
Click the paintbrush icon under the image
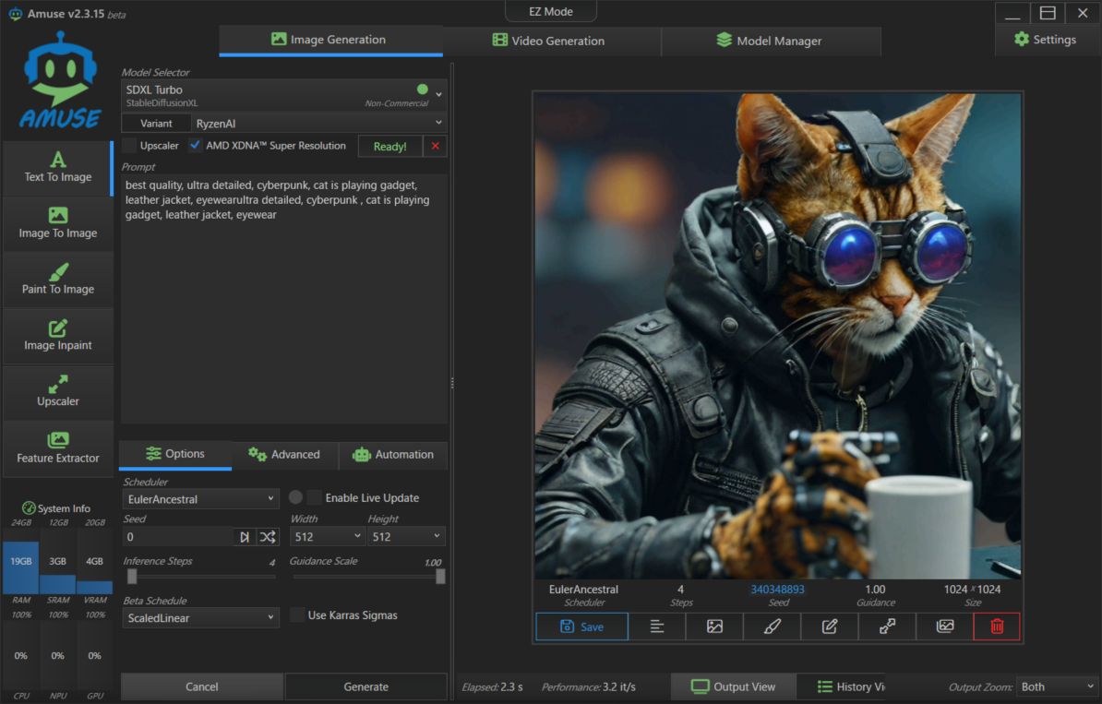tap(773, 626)
